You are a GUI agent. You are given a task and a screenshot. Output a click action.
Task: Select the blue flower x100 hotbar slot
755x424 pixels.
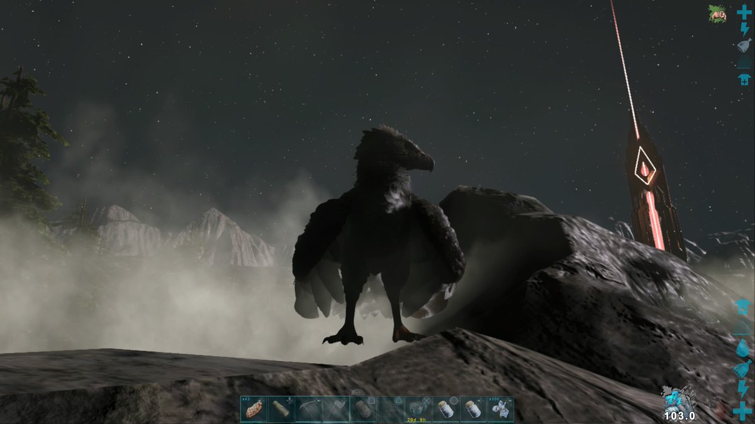click(x=500, y=409)
